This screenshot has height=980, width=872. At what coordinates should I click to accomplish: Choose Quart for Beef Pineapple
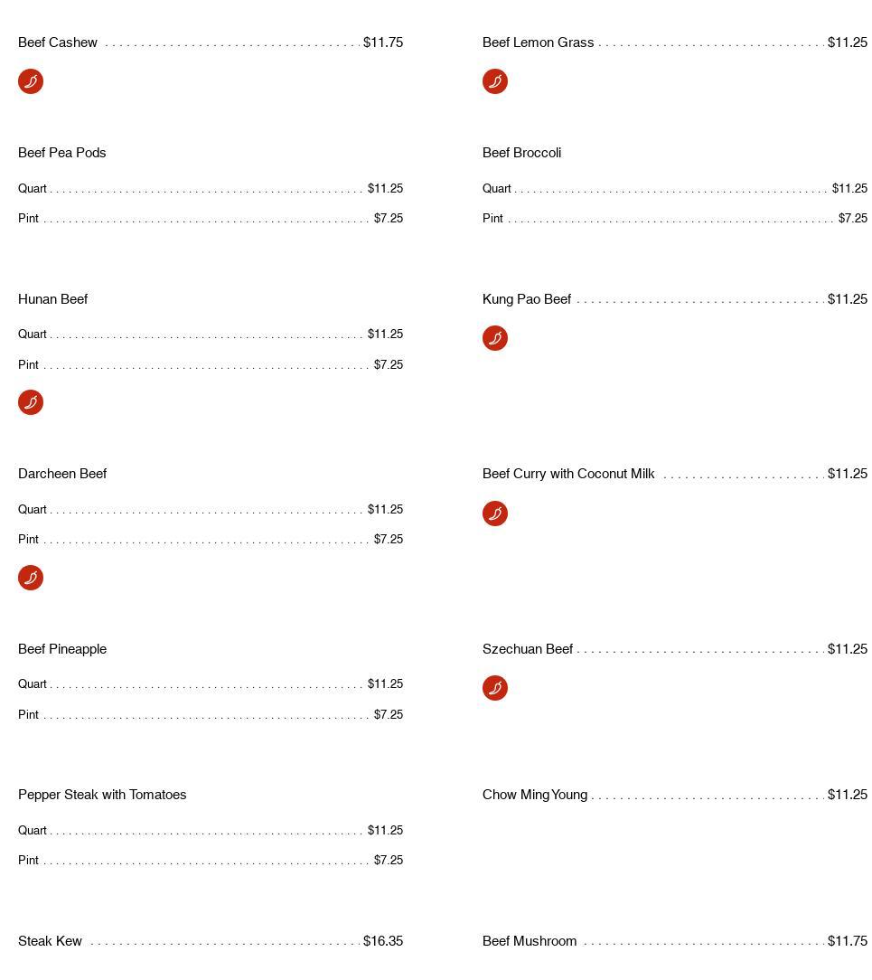coord(33,684)
